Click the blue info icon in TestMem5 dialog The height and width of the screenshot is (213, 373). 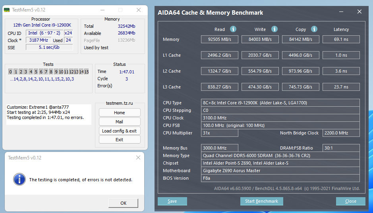(19, 179)
